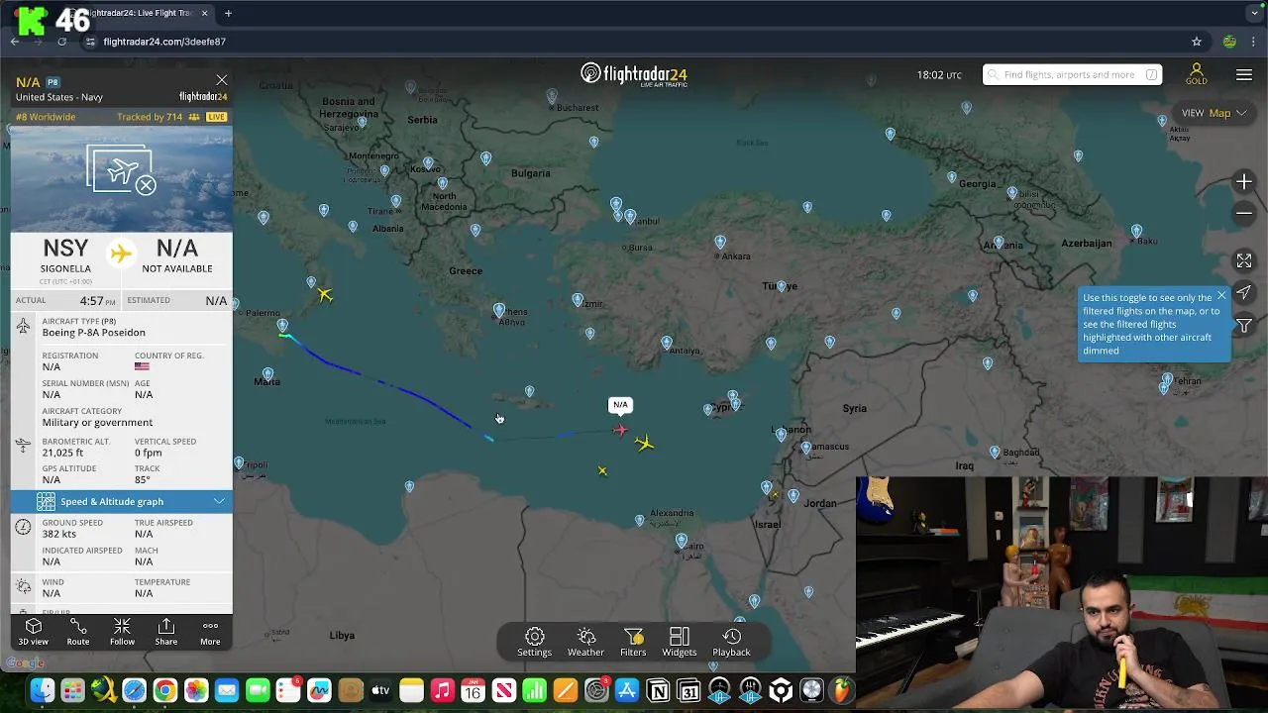This screenshot has height=713, width=1268.
Task: Open App Store from the dock
Action: [627, 690]
